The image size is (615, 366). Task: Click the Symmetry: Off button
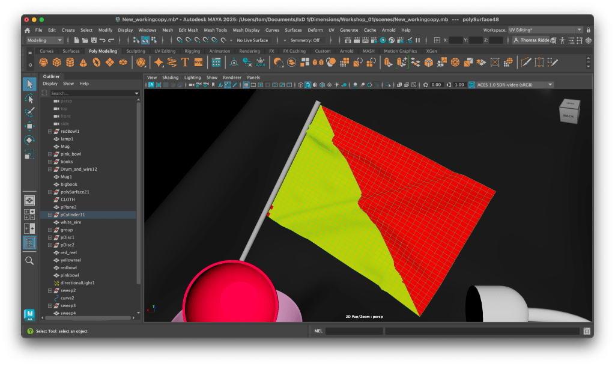304,40
